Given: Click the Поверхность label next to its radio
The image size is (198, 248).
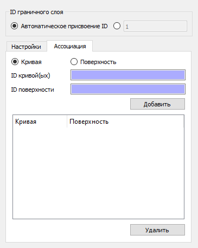Looking at the screenshot, I should pyautogui.click(x=98, y=62).
